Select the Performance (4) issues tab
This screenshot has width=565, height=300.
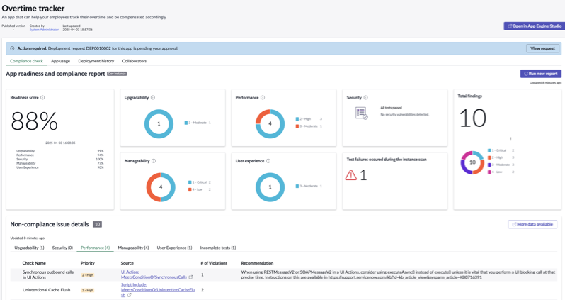click(x=95, y=248)
